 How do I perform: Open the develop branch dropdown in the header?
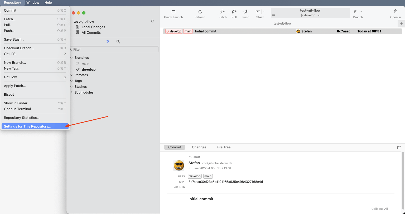point(319,15)
